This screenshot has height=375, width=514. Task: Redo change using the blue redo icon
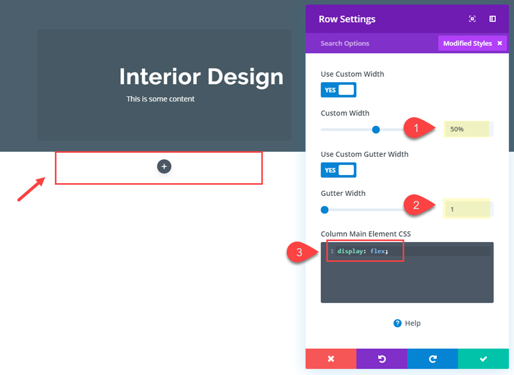tap(432, 359)
